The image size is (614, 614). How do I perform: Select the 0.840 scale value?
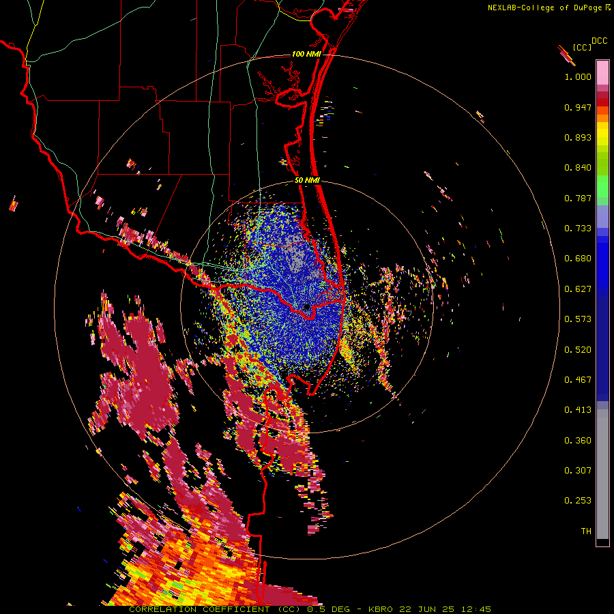click(578, 168)
